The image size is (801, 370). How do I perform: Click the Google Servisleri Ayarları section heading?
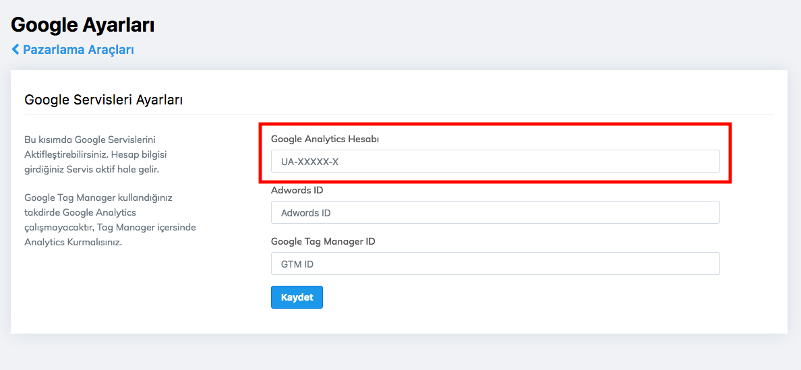pyautogui.click(x=104, y=100)
